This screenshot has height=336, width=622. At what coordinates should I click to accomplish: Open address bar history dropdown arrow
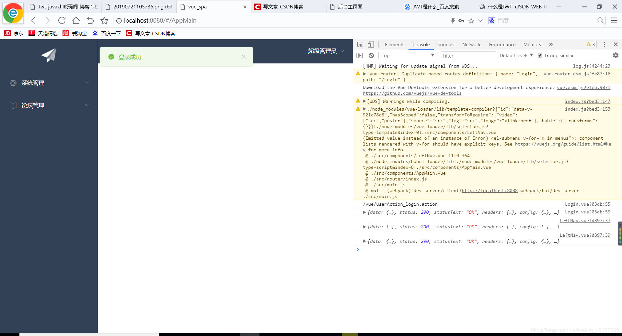point(480,21)
